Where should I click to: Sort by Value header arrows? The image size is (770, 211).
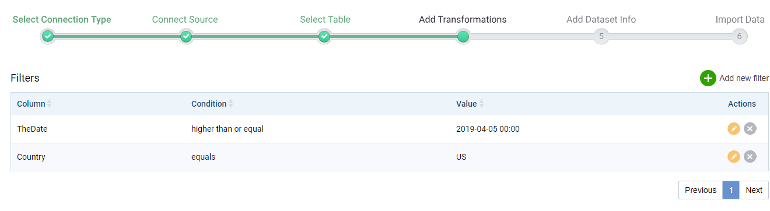tap(481, 104)
